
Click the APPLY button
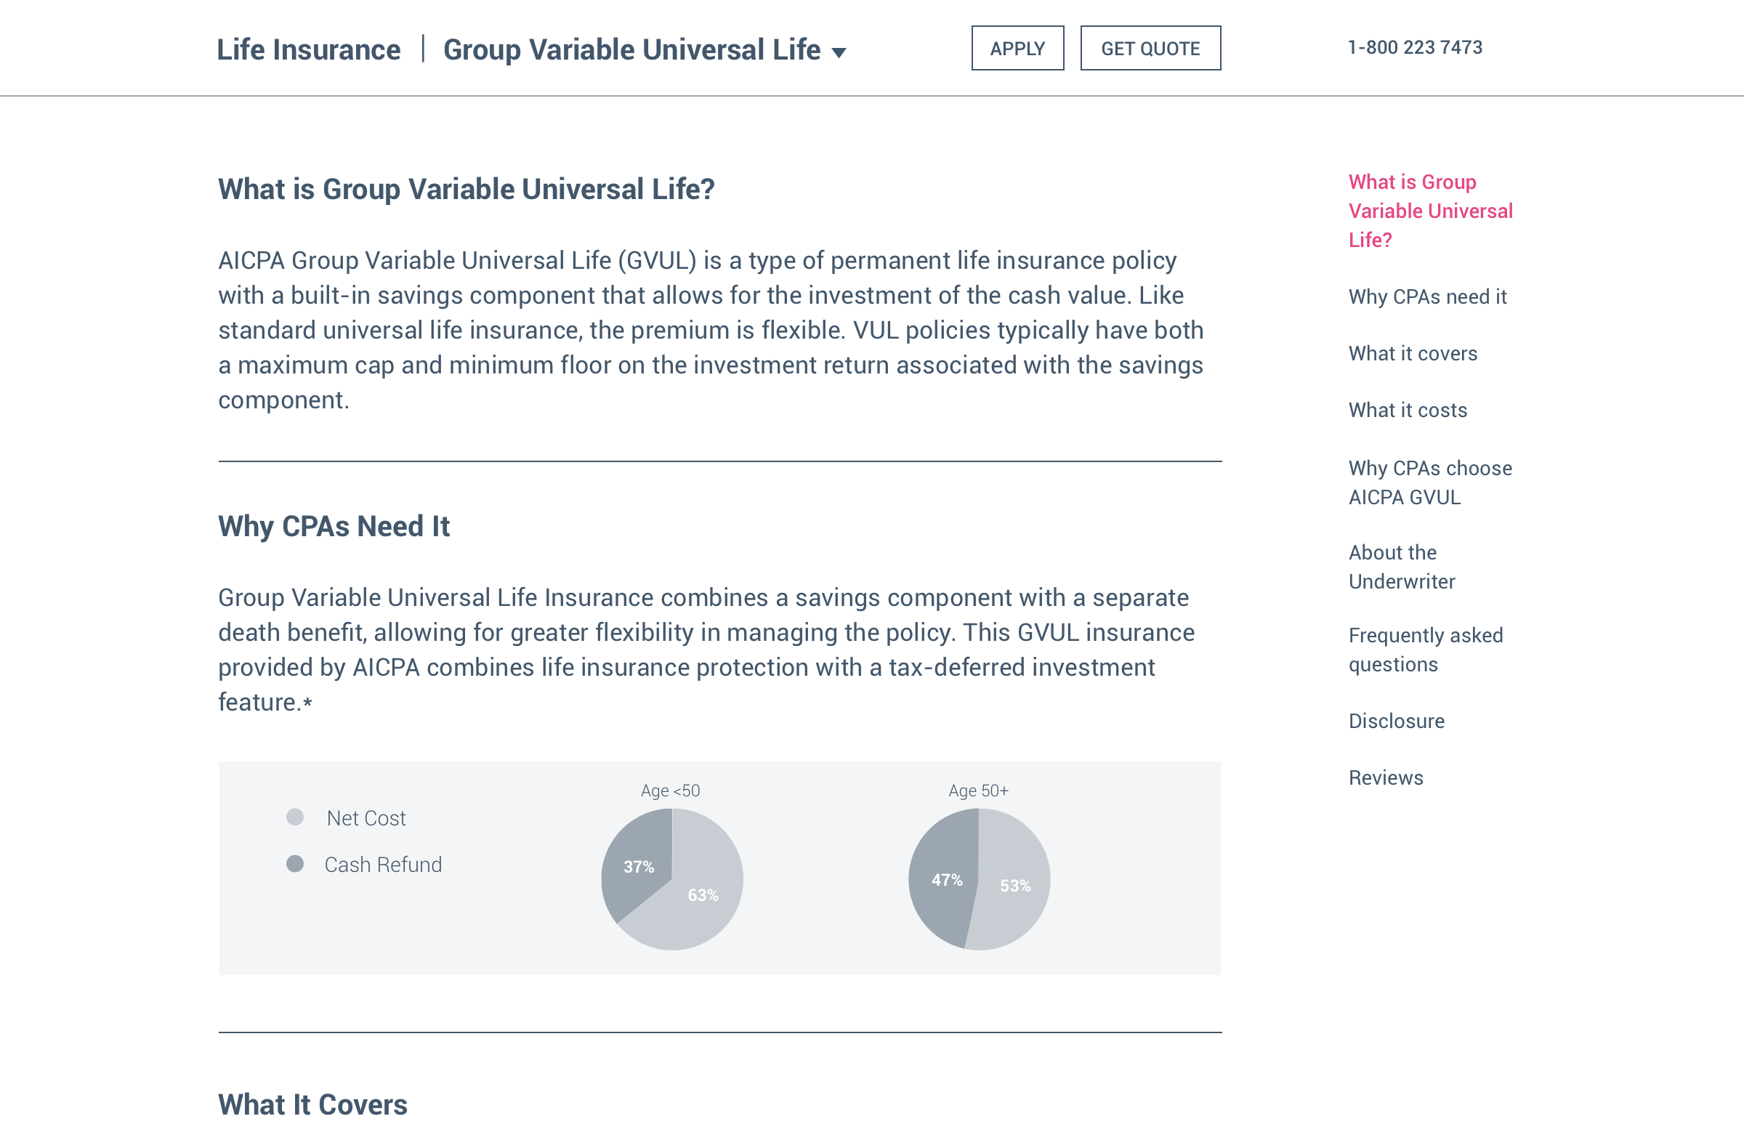(x=1017, y=49)
